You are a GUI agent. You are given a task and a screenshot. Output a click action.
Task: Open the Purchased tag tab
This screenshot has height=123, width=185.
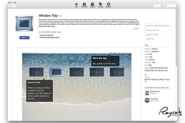[100, 5]
